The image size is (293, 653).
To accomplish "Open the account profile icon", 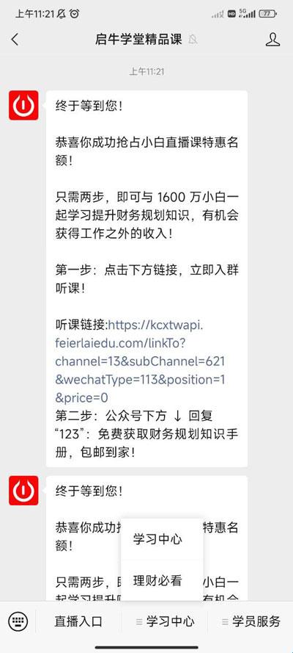I will coord(272,40).
